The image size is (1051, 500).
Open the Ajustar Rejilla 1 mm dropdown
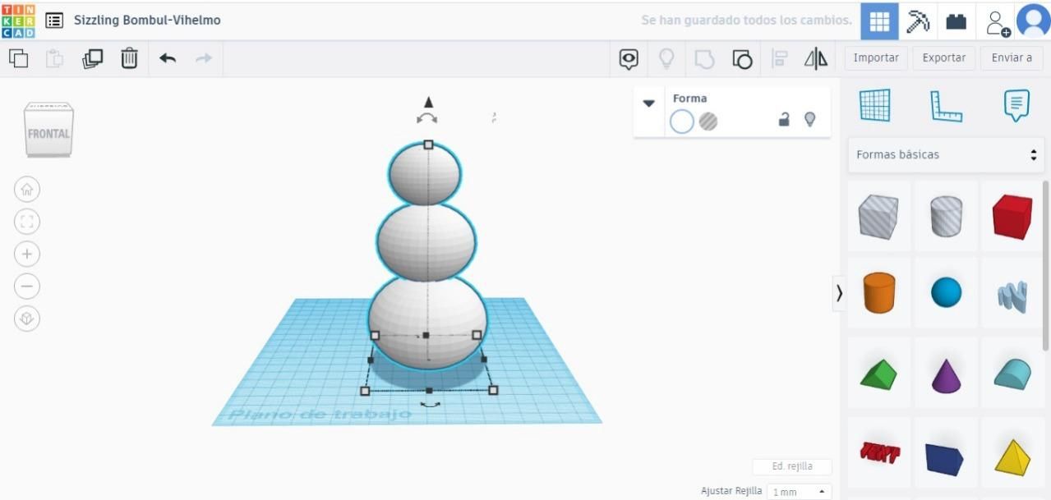799,492
